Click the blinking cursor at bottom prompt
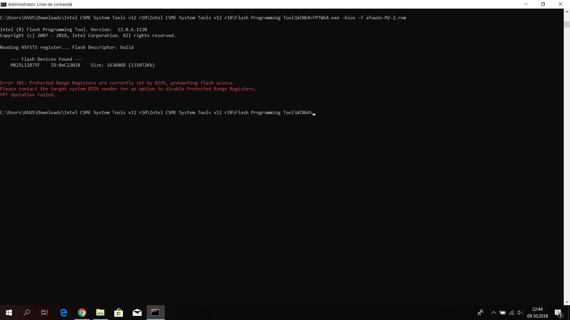This screenshot has width=570, height=320. (x=314, y=114)
